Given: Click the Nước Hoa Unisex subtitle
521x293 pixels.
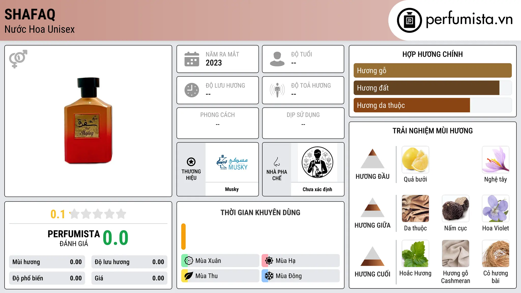Looking at the screenshot, I should [40, 29].
